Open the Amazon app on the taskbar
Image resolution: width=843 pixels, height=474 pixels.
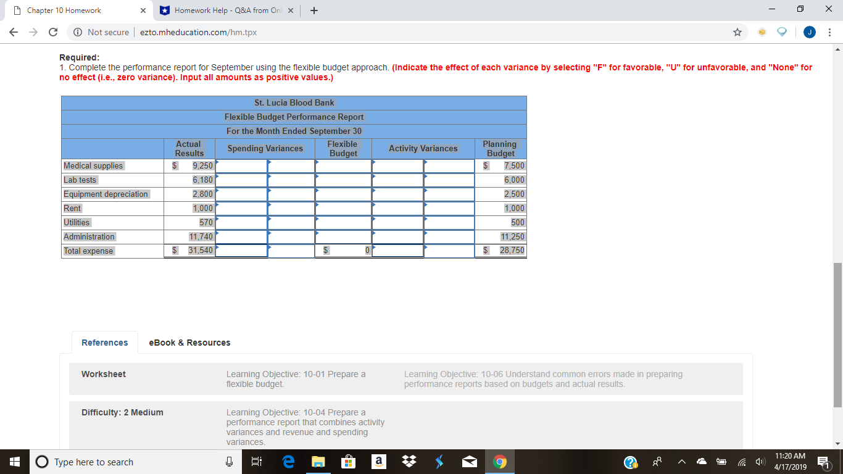click(378, 461)
